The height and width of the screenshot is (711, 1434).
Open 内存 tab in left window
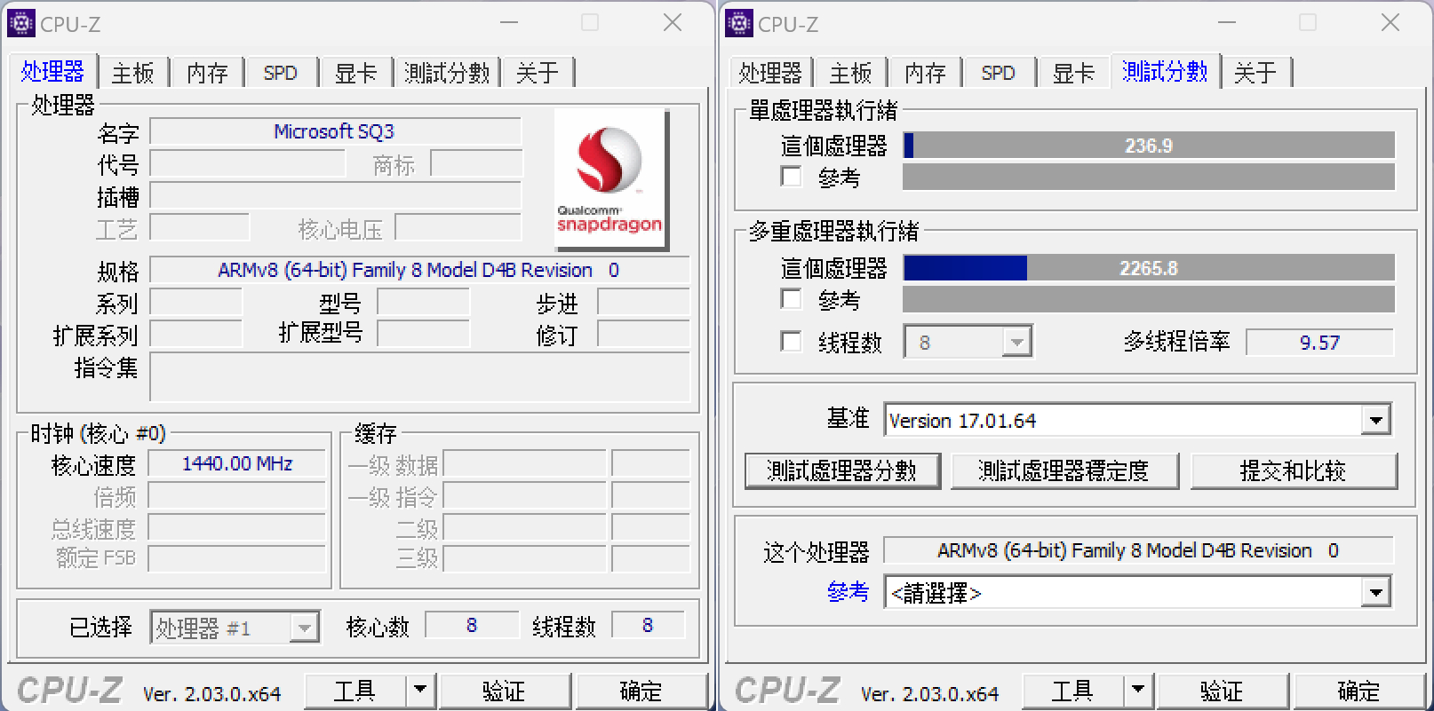207,73
